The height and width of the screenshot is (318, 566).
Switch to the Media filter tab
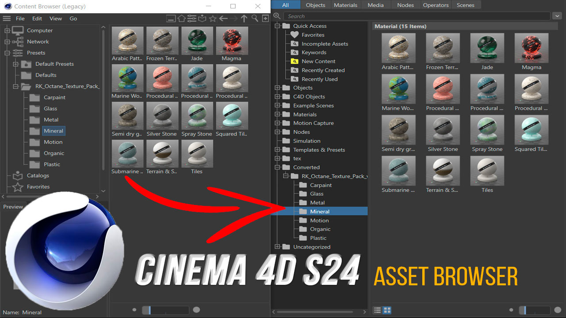point(376,5)
